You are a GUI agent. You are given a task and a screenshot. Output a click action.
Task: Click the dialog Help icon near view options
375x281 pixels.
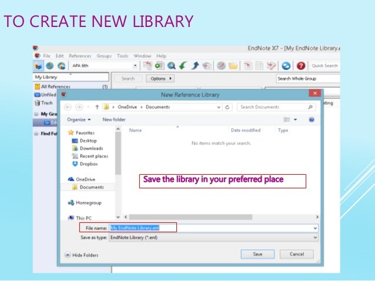click(x=312, y=120)
